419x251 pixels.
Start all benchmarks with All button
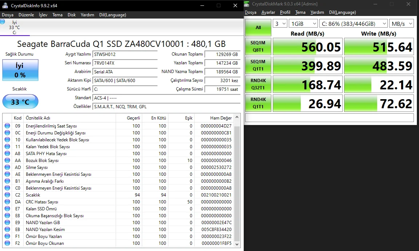(258, 28)
